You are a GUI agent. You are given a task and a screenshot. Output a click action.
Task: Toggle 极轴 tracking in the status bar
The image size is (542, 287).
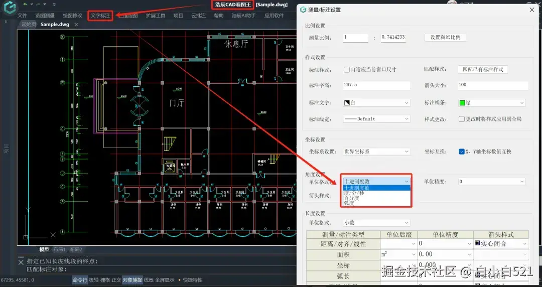coord(94,280)
